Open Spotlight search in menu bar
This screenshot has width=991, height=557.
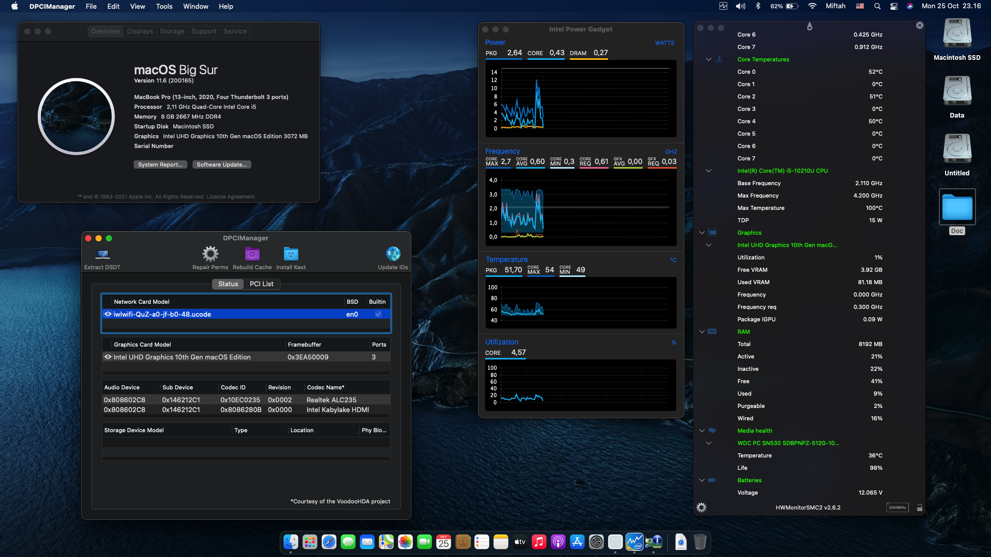click(877, 6)
